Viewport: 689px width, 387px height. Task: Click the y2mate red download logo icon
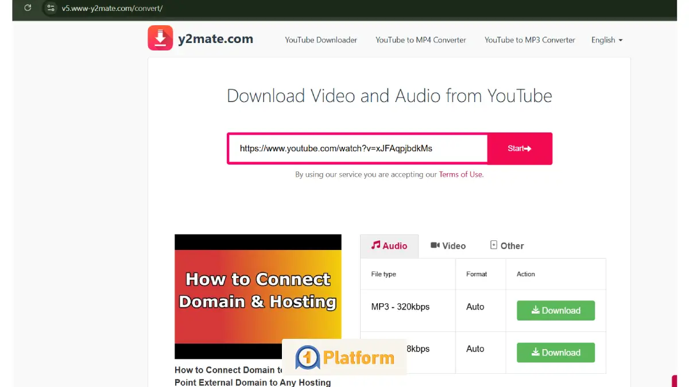[160, 38]
